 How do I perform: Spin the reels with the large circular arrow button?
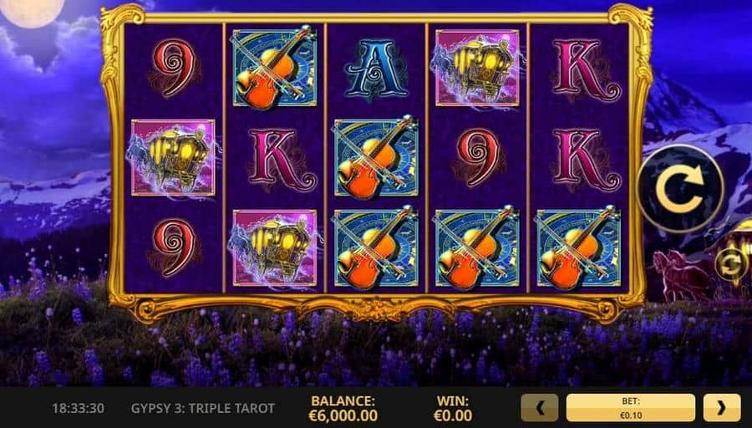click(680, 189)
